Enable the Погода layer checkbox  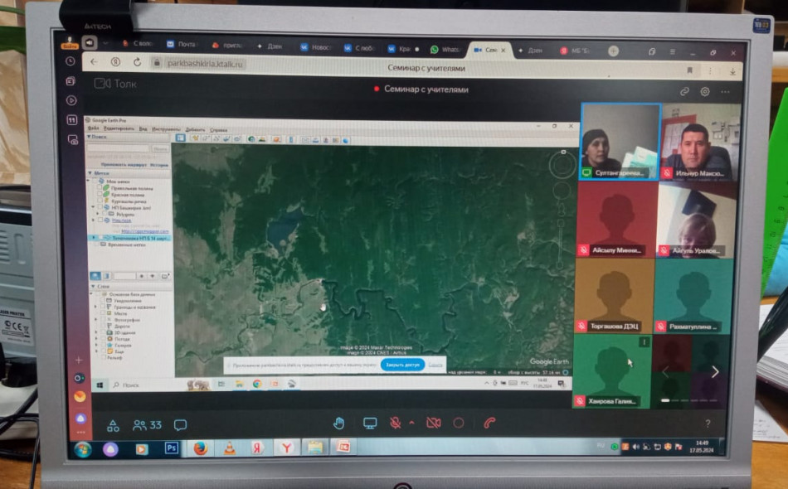coord(103,339)
